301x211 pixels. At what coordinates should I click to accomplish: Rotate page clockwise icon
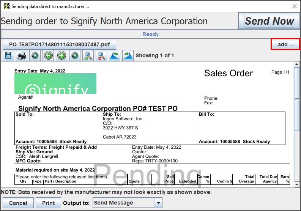tap(128, 55)
